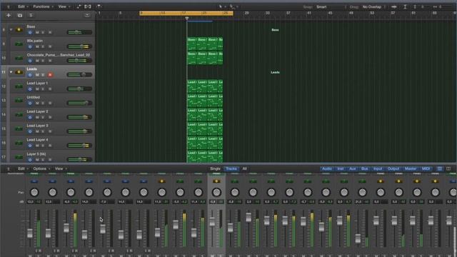Image resolution: width=457 pixels, height=257 pixels.
Task: Switch mixer to All view
Action: point(244,168)
